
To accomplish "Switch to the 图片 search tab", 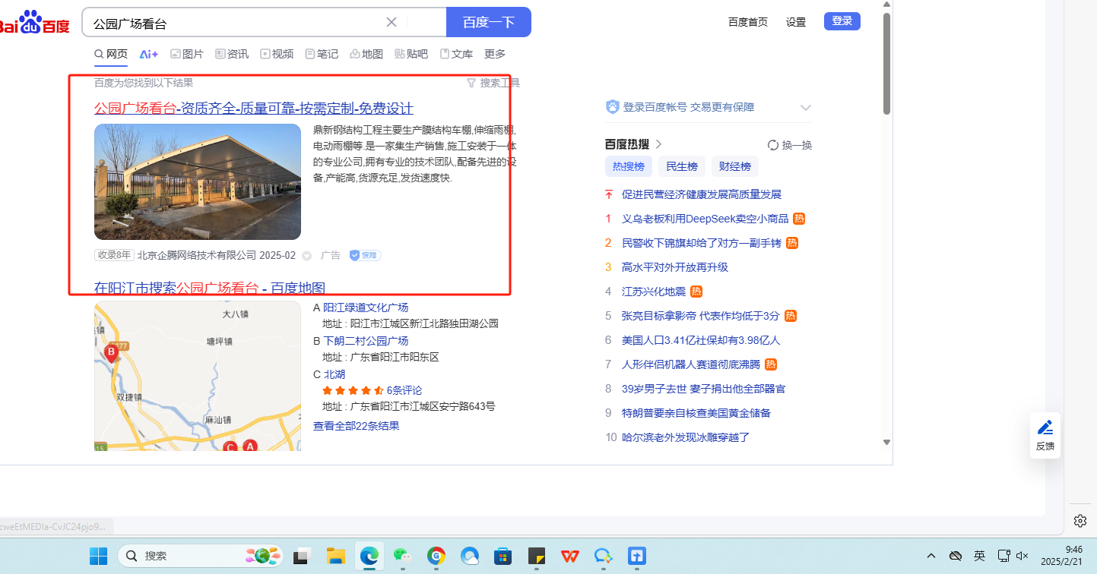I will coord(187,54).
